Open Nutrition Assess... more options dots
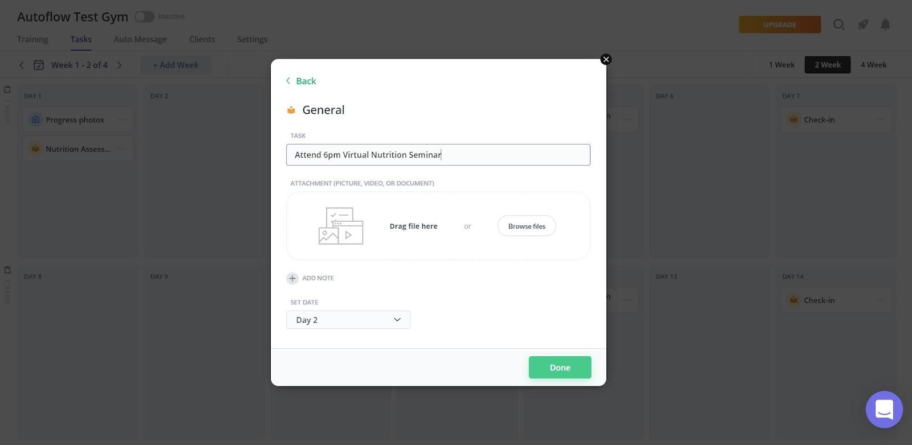This screenshot has width=912, height=445. point(122,149)
